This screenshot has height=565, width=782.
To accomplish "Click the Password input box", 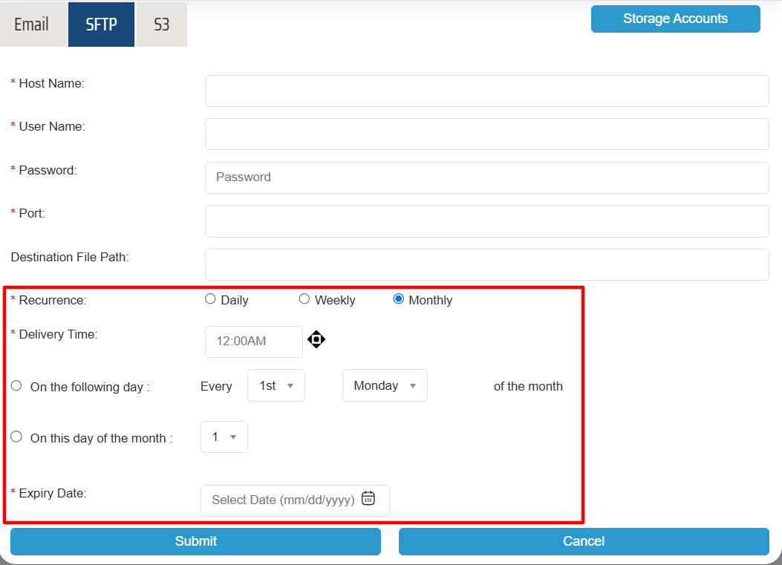I will pos(486,177).
